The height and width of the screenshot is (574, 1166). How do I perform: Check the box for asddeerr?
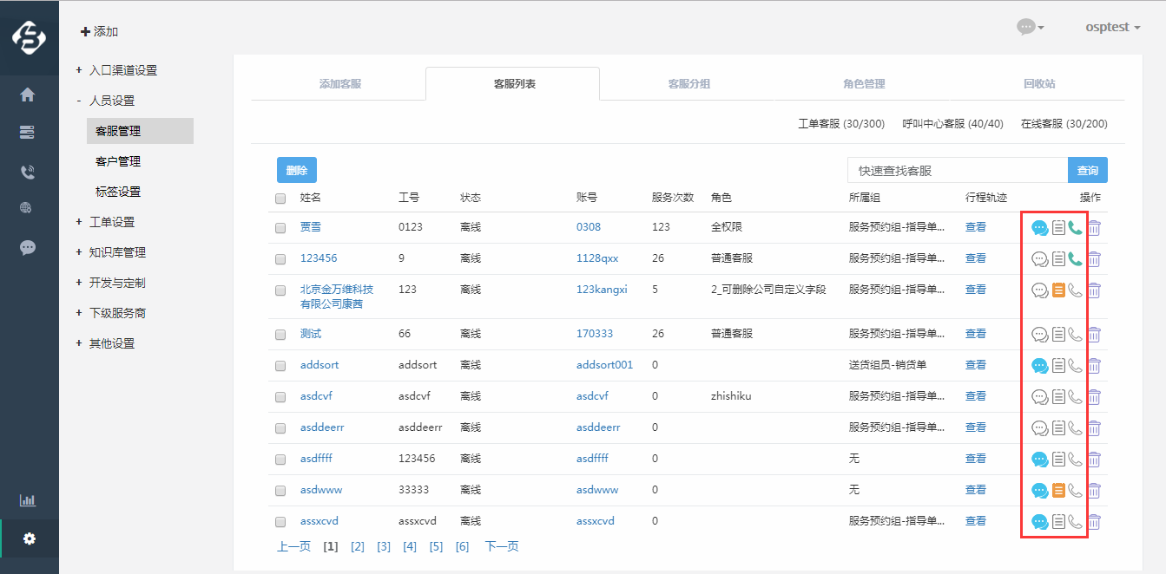[280, 428]
